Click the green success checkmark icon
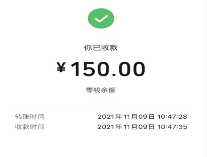 [101, 18]
